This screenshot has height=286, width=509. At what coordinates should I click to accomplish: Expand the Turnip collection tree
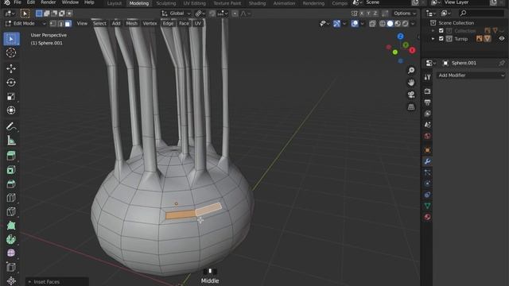click(433, 39)
